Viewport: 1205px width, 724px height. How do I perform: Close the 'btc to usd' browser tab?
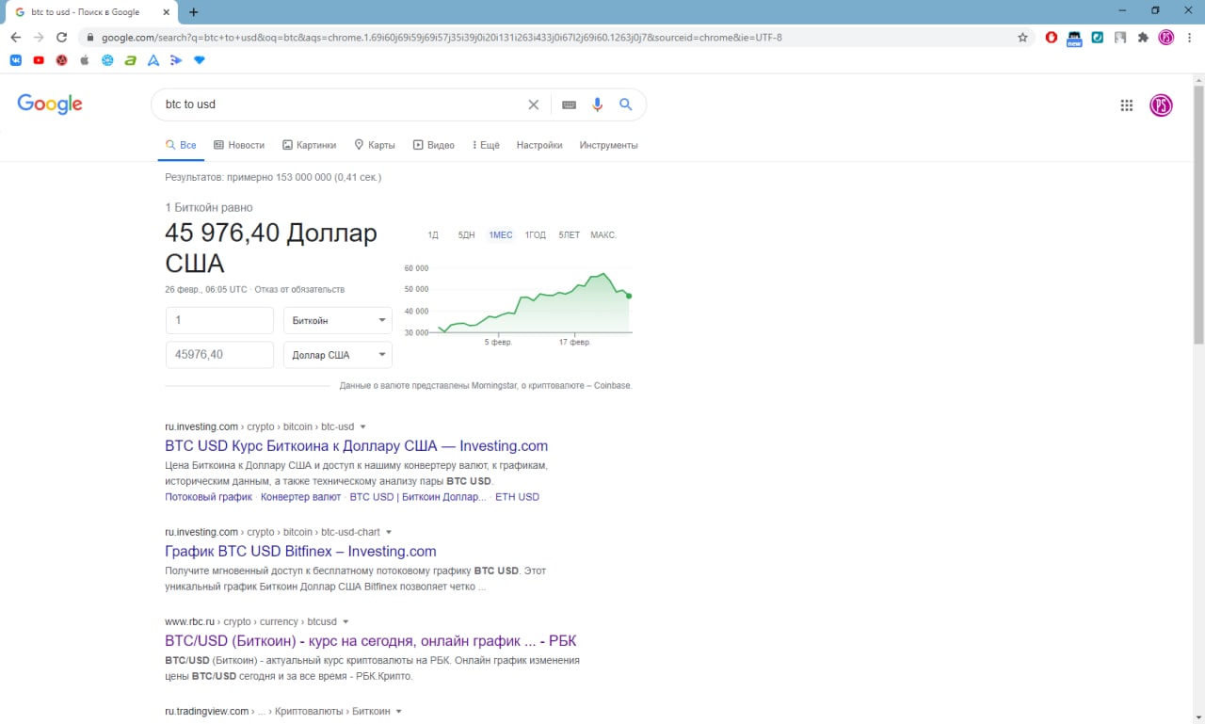[165, 12]
